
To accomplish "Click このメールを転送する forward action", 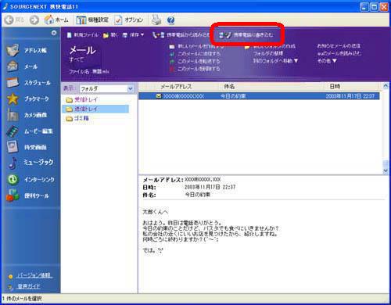I will (x=195, y=62).
